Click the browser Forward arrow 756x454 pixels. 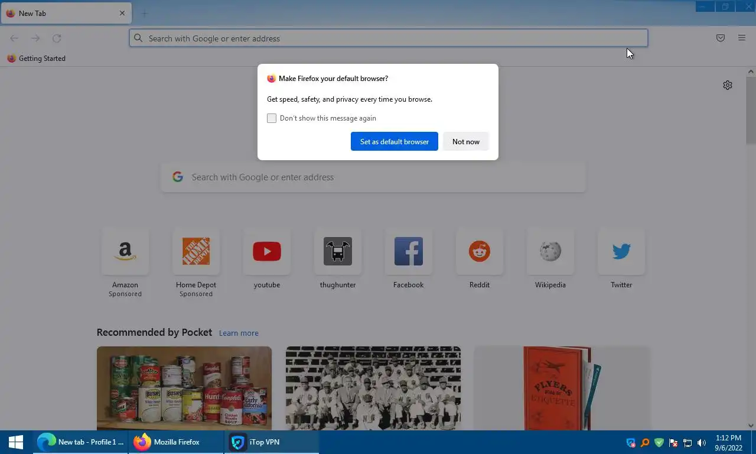[x=35, y=38]
